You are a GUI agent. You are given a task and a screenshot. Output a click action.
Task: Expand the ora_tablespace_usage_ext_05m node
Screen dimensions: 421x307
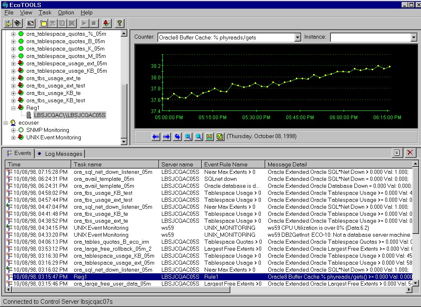(13, 64)
